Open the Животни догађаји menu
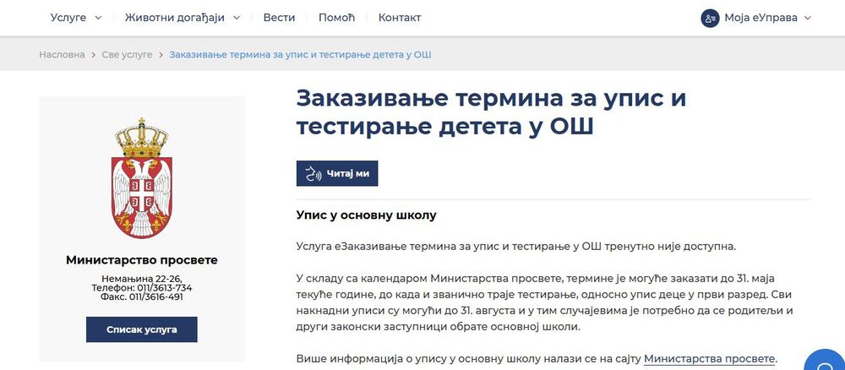Viewport: 845px width, 370px height. coord(173,18)
